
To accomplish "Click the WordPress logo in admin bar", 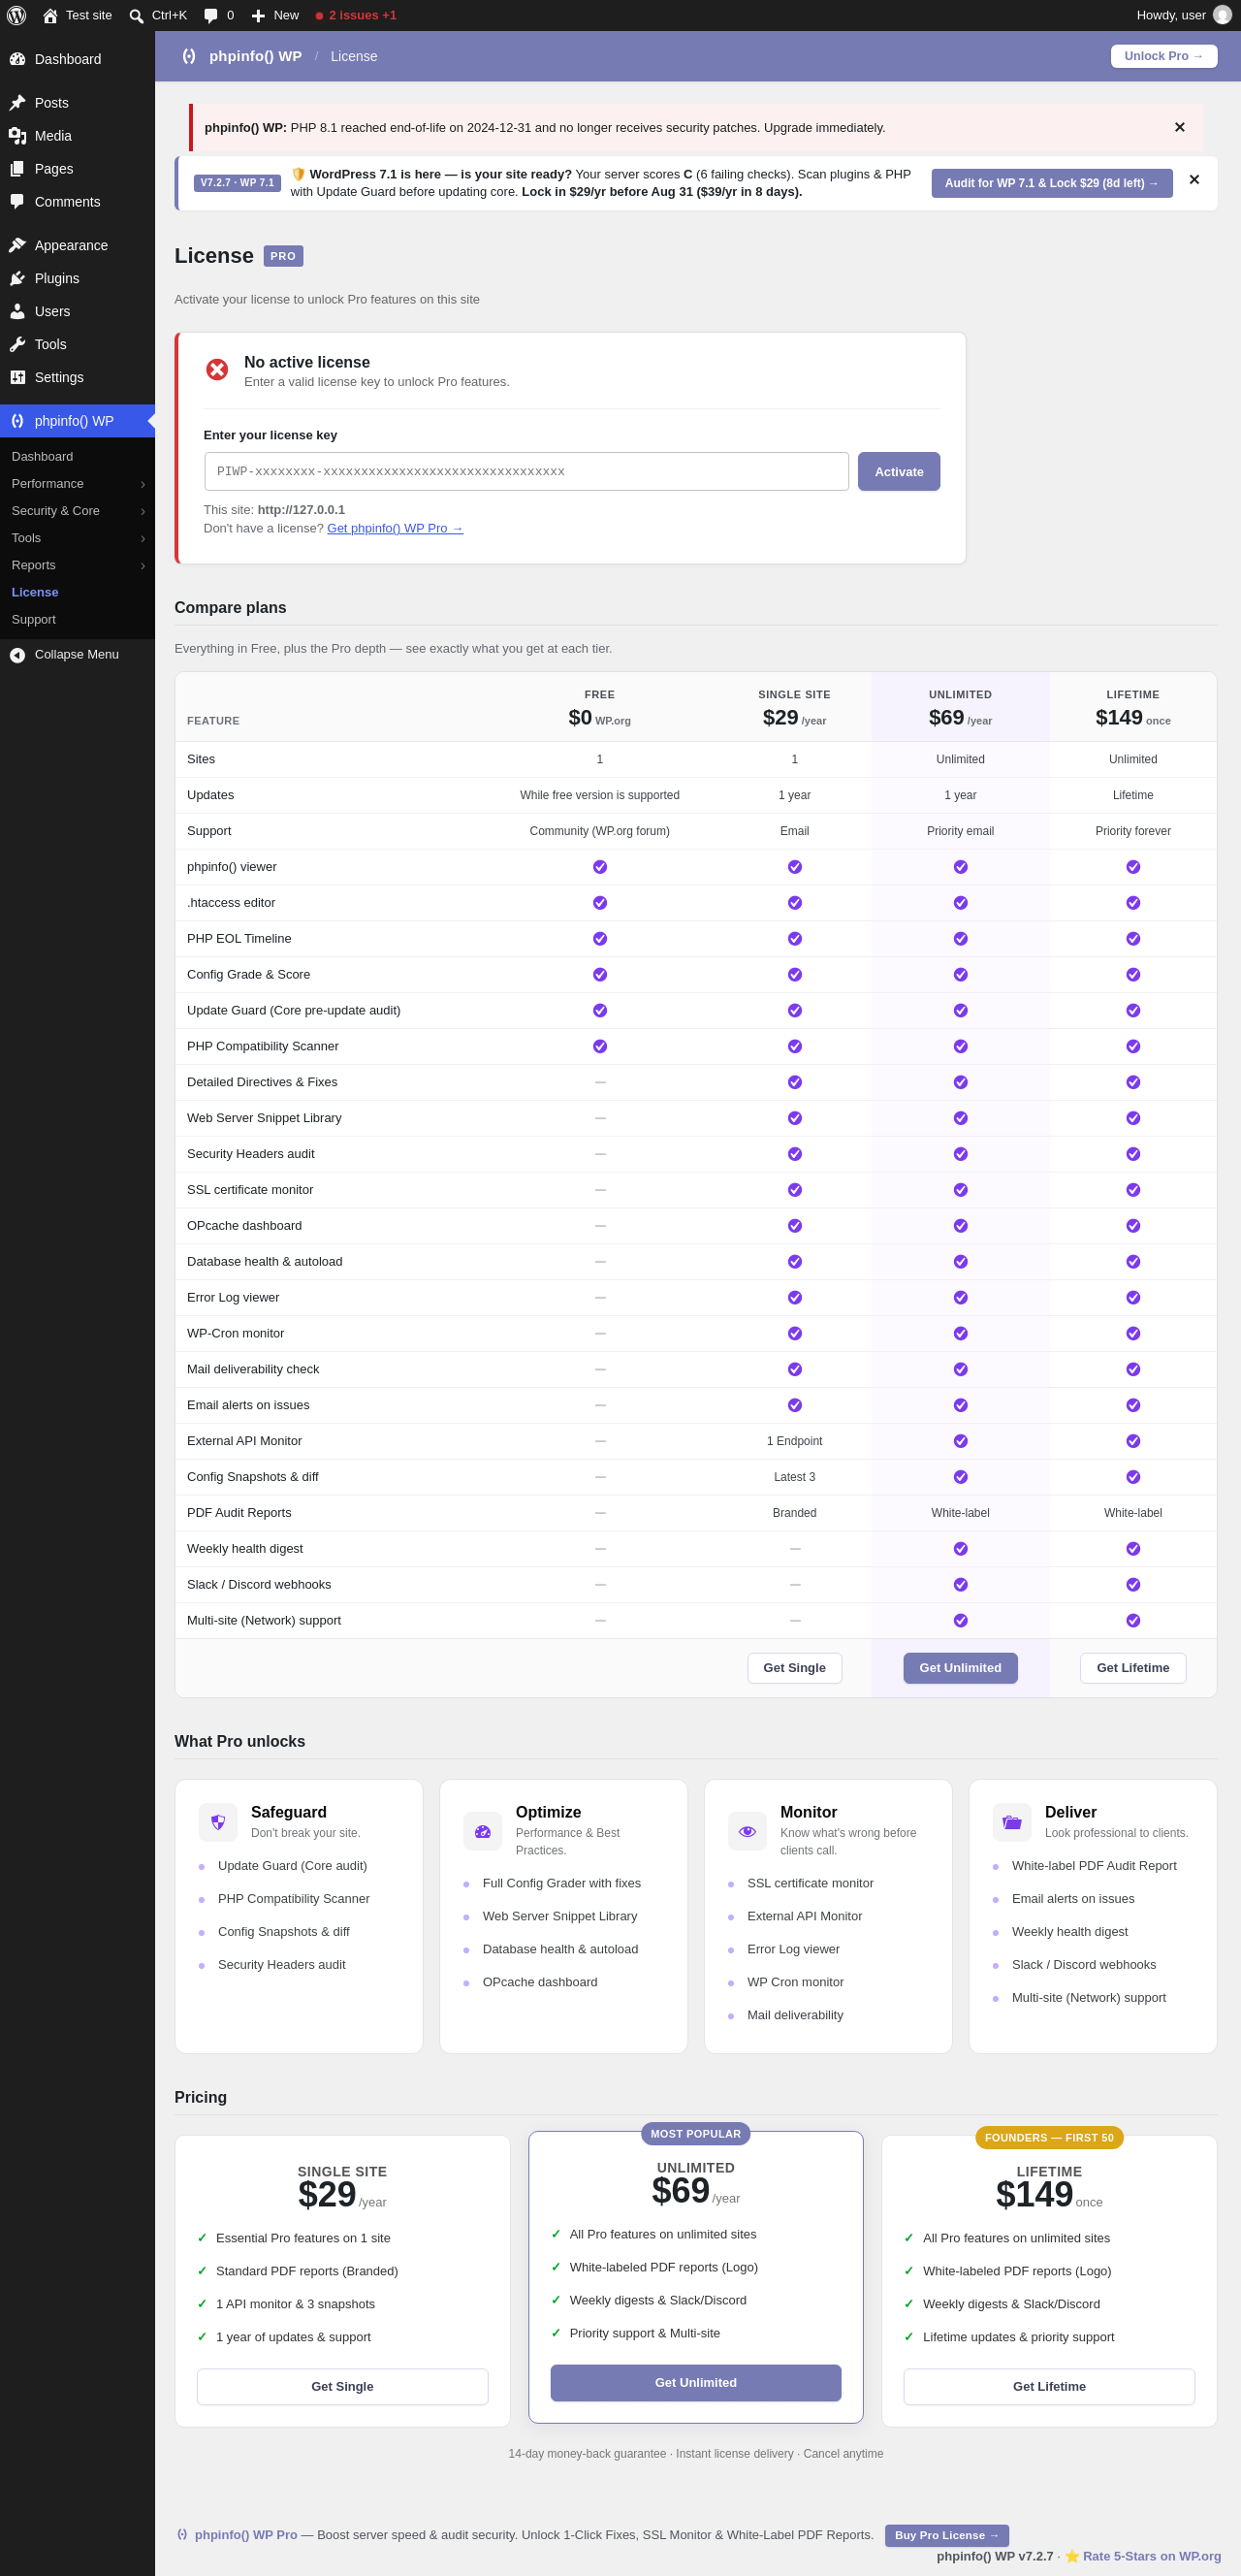I will coord(16,15).
